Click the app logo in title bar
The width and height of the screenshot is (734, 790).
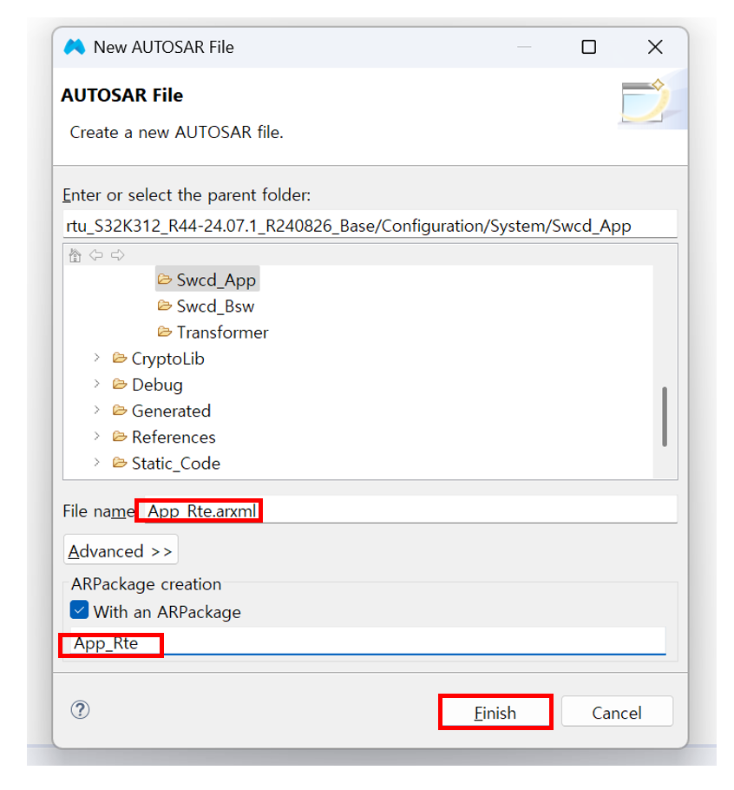75,47
